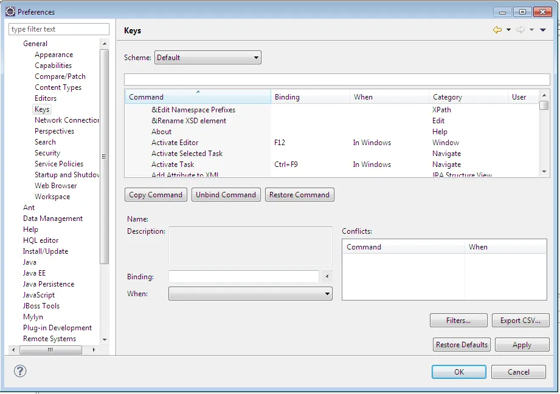Click the Export CSV... button
560x394 pixels.
[520, 321]
